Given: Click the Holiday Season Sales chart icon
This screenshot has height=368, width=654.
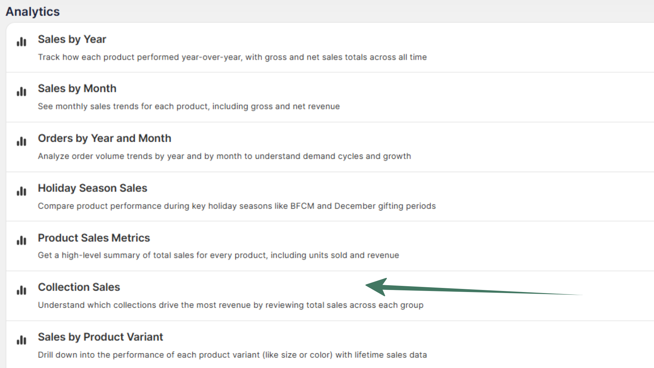Looking at the screenshot, I should [21, 191].
